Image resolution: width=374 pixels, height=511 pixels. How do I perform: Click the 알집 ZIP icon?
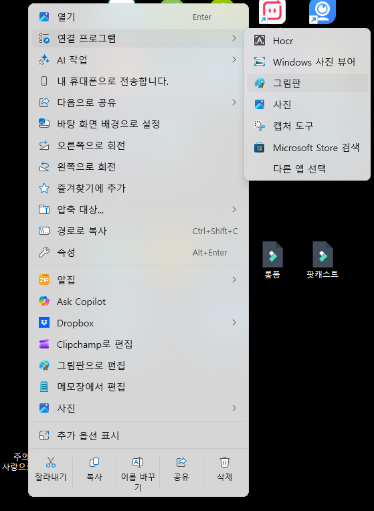pos(44,280)
